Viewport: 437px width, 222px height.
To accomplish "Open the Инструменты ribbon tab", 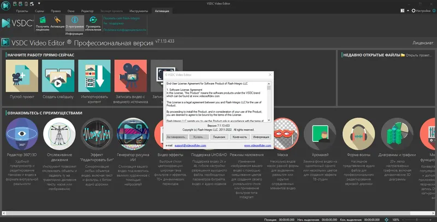I will tap(139, 11).
